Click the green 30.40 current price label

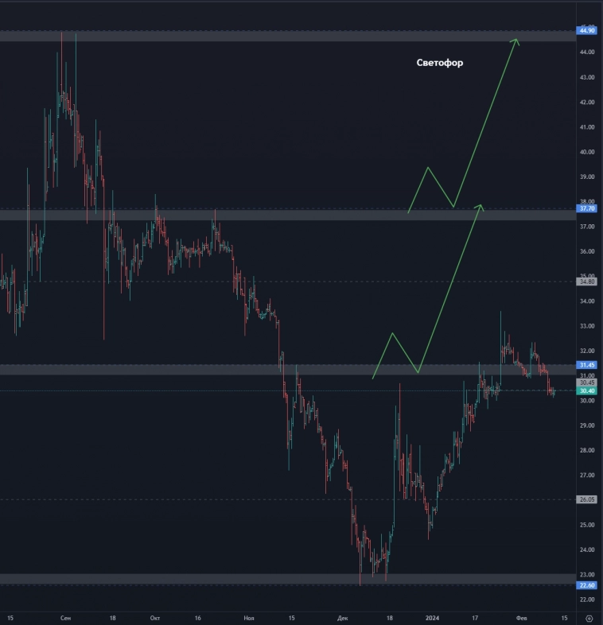[588, 390]
